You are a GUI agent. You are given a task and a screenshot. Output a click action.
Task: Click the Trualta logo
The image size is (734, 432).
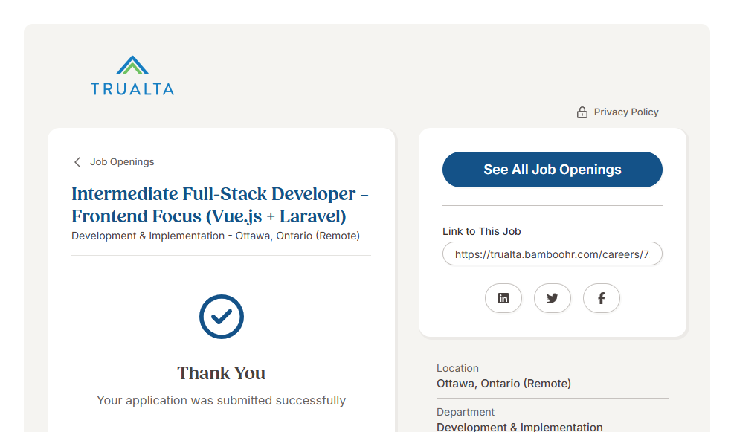[x=132, y=75]
